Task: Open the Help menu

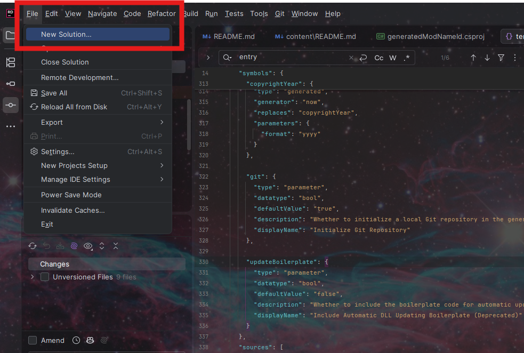Action: point(333,14)
